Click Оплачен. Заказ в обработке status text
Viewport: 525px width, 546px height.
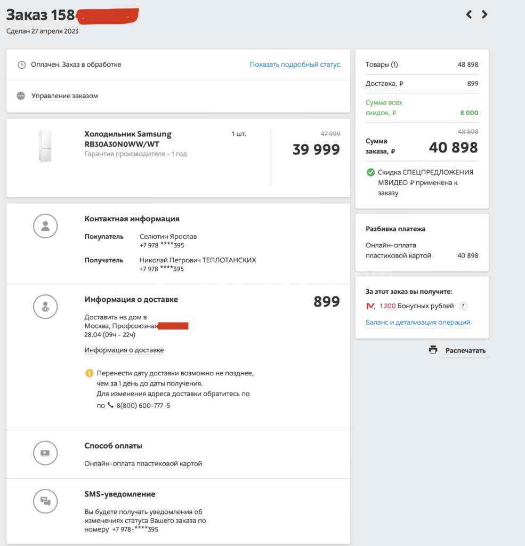[x=76, y=65]
